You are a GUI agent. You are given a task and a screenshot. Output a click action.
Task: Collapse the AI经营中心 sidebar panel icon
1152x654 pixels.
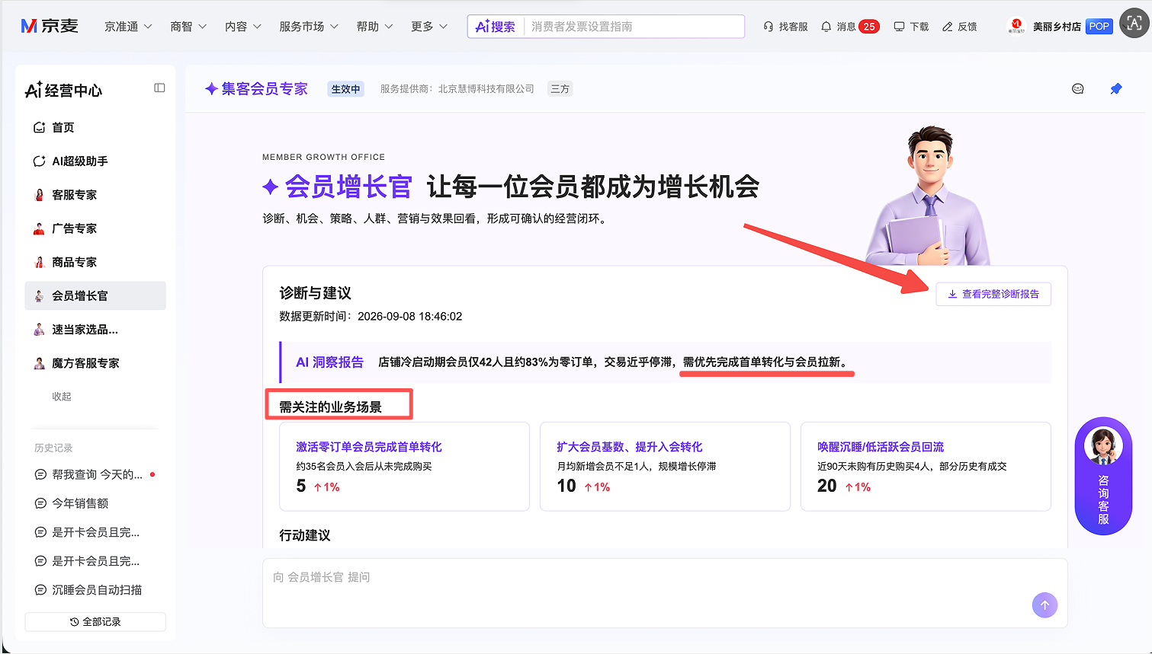[x=159, y=88]
